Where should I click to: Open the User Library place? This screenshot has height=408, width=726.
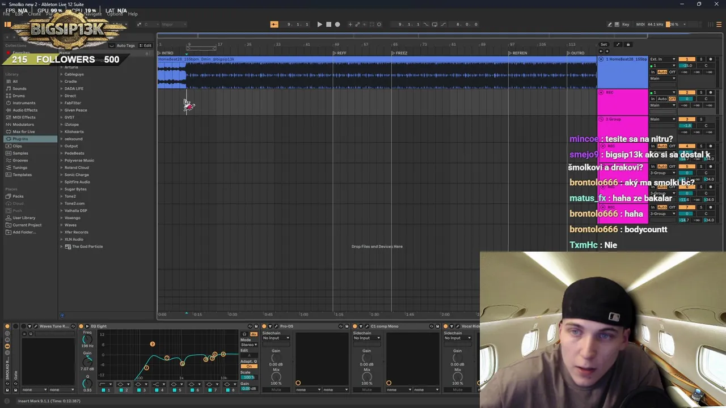click(24, 218)
